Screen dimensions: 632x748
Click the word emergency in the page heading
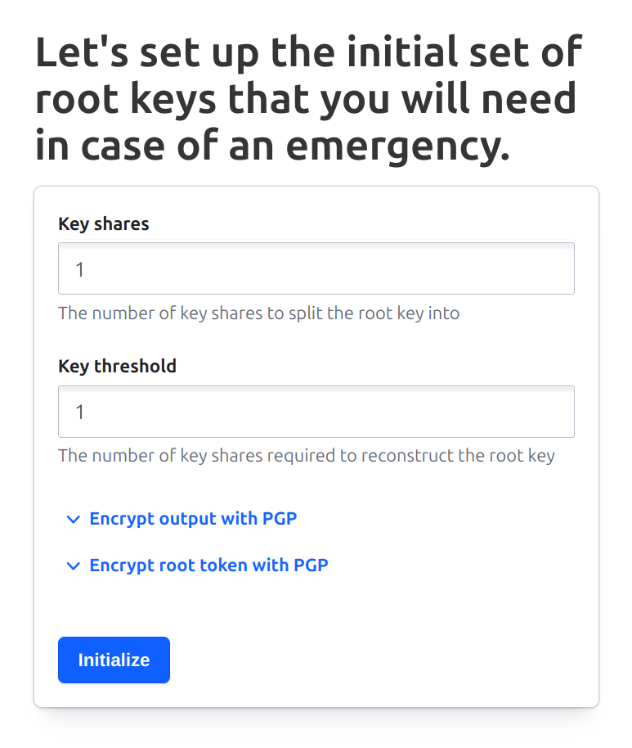[397, 146]
